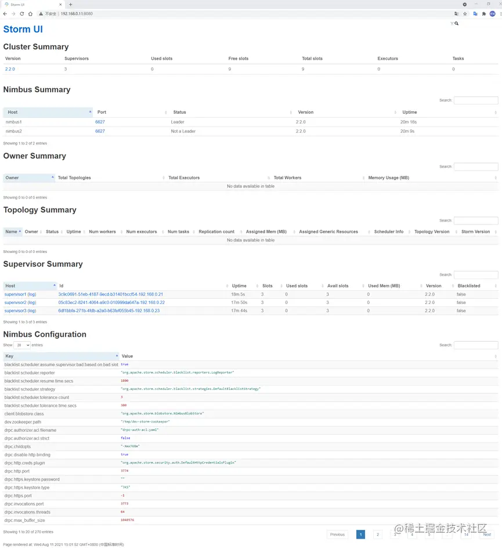
Task: Open the Storm UI title link
Action: click(x=23, y=29)
